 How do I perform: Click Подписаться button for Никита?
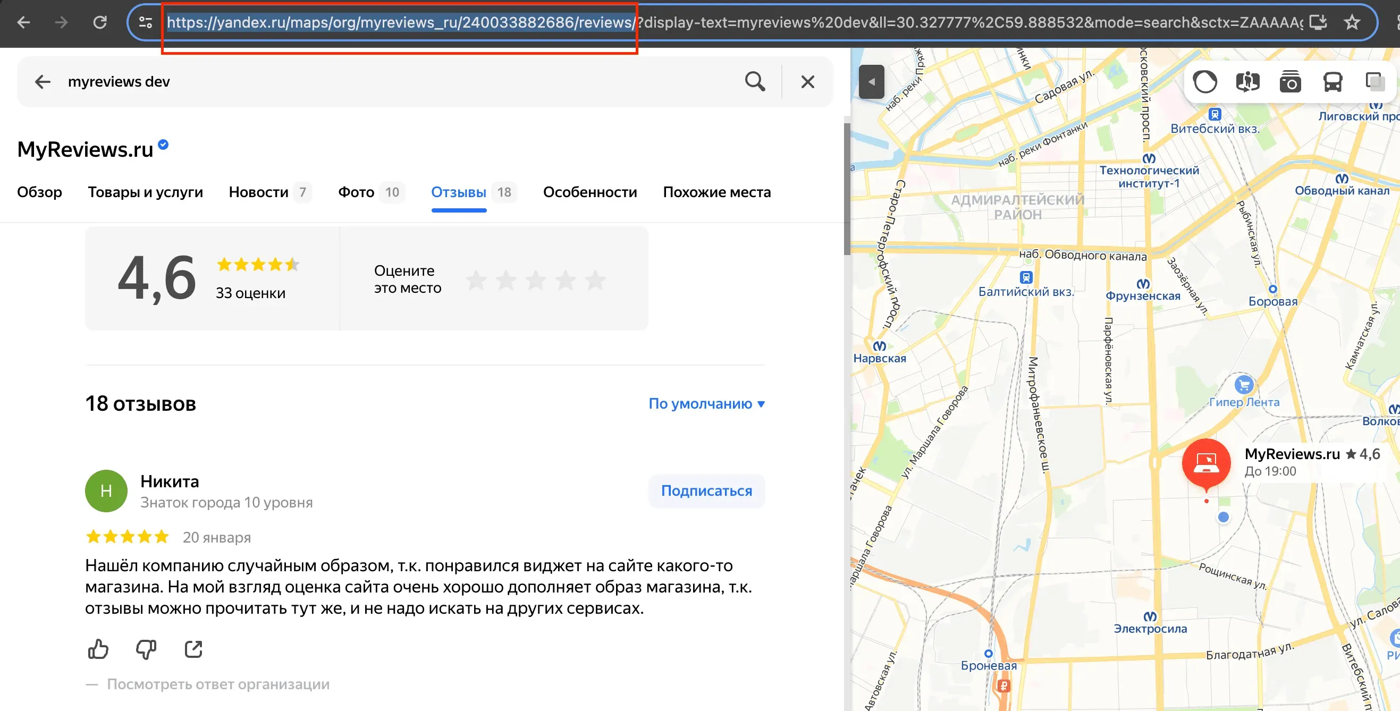point(706,491)
